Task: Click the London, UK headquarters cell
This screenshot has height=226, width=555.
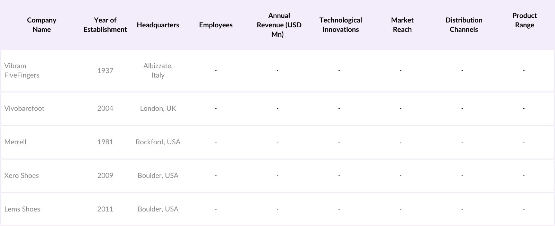Action: point(158,108)
